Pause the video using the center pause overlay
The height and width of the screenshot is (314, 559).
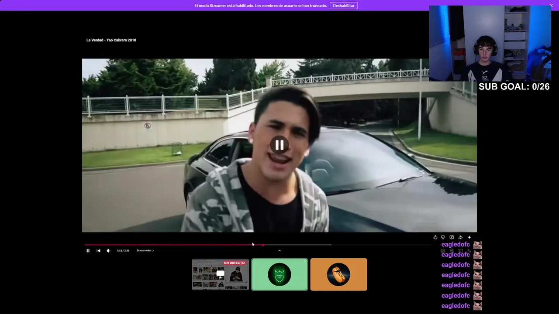pyautogui.click(x=279, y=145)
